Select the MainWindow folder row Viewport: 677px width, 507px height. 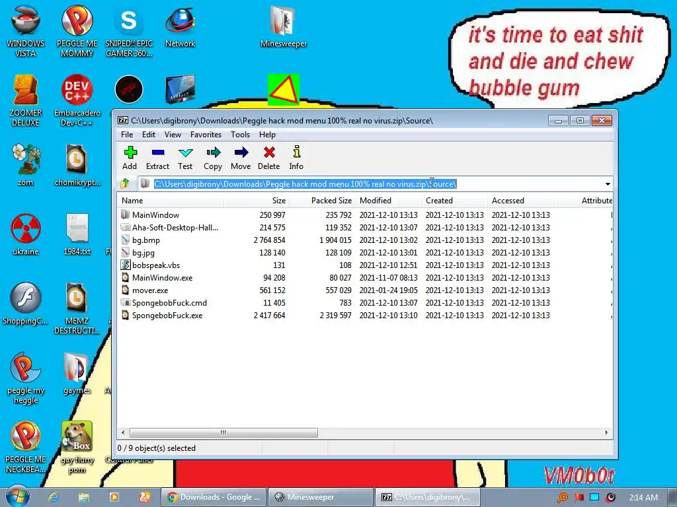[365, 215]
